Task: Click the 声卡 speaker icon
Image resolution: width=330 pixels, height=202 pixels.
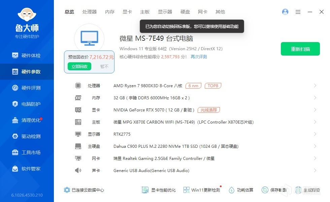Action: 78,170
